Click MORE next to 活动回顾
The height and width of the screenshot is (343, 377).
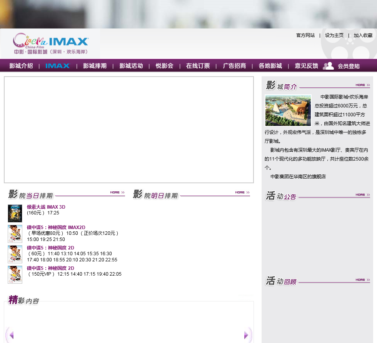tap(362, 280)
